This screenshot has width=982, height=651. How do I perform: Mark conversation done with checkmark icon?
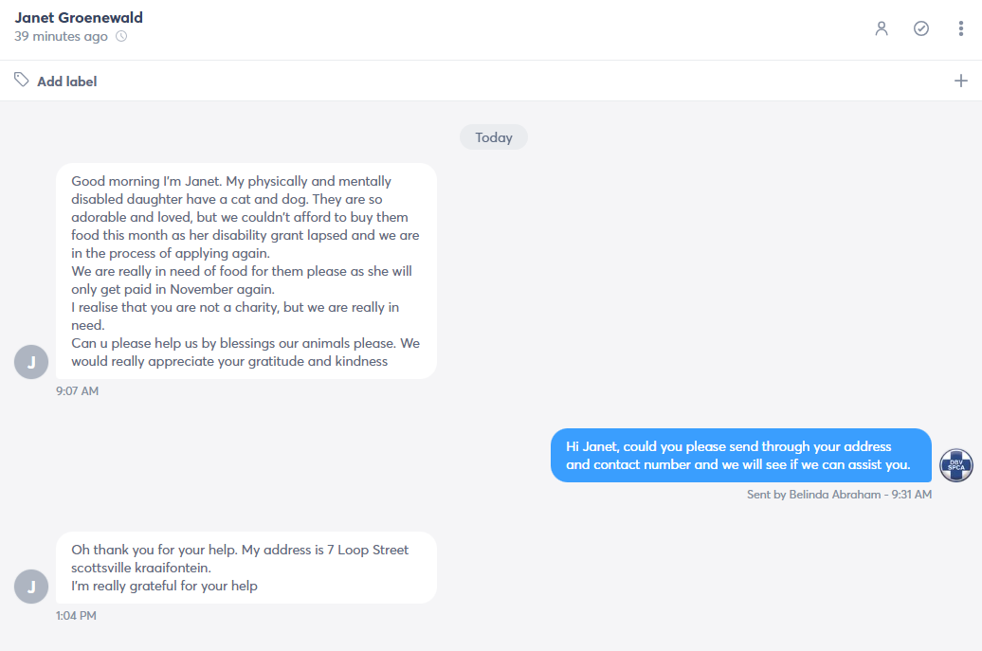pyautogui.click(x=921, y=28)
